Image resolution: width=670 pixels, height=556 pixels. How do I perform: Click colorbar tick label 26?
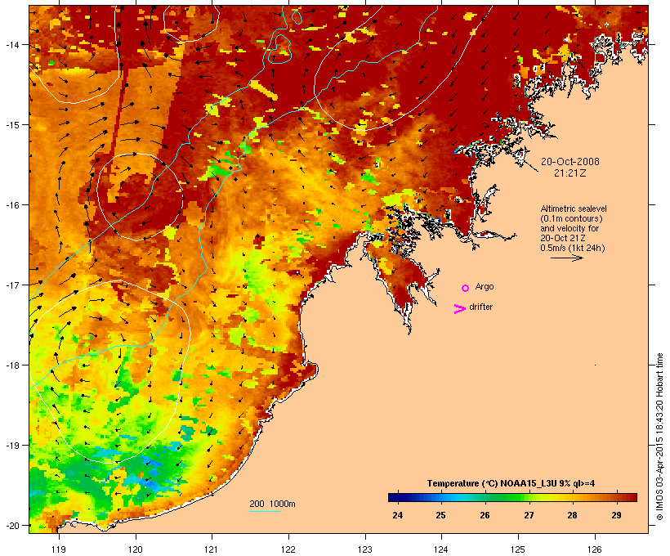click(x=485, y=515)
